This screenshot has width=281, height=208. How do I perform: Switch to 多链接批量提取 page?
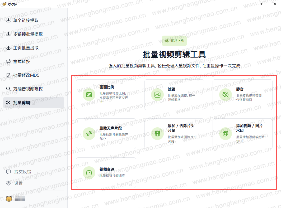point(28,34)
